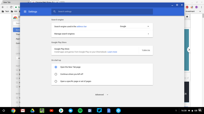The image size is (204, 114).
Task: Expand Manage search engines
Action: pos(102,34)
